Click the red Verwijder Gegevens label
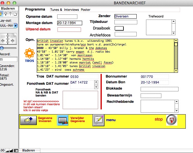The height and width of the screenshot is (153, 193). 77,120
